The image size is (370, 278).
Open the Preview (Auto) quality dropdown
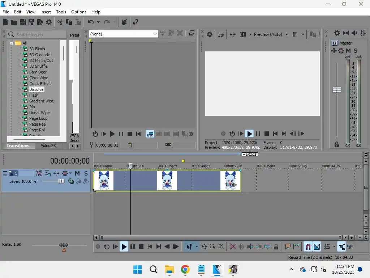287,34
